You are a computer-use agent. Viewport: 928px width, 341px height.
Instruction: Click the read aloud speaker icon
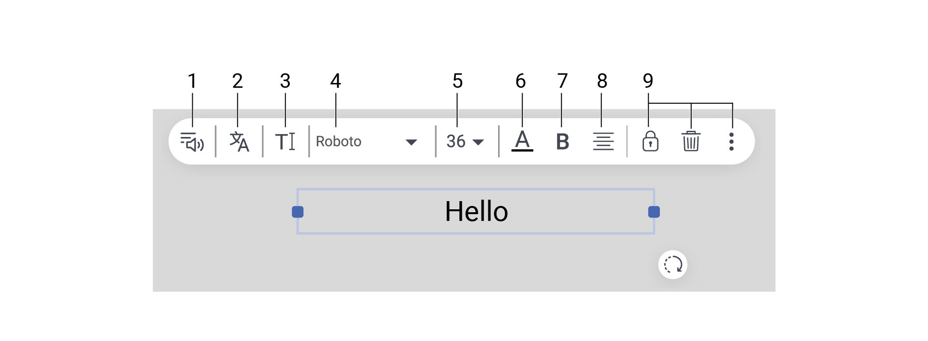192,142
